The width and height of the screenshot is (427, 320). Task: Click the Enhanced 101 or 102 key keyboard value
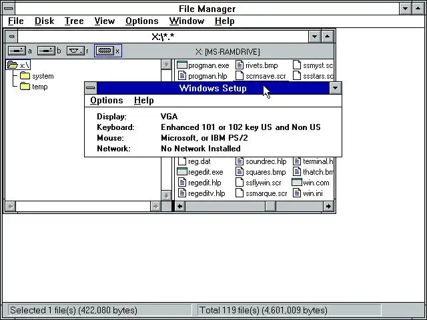(241, 127)
